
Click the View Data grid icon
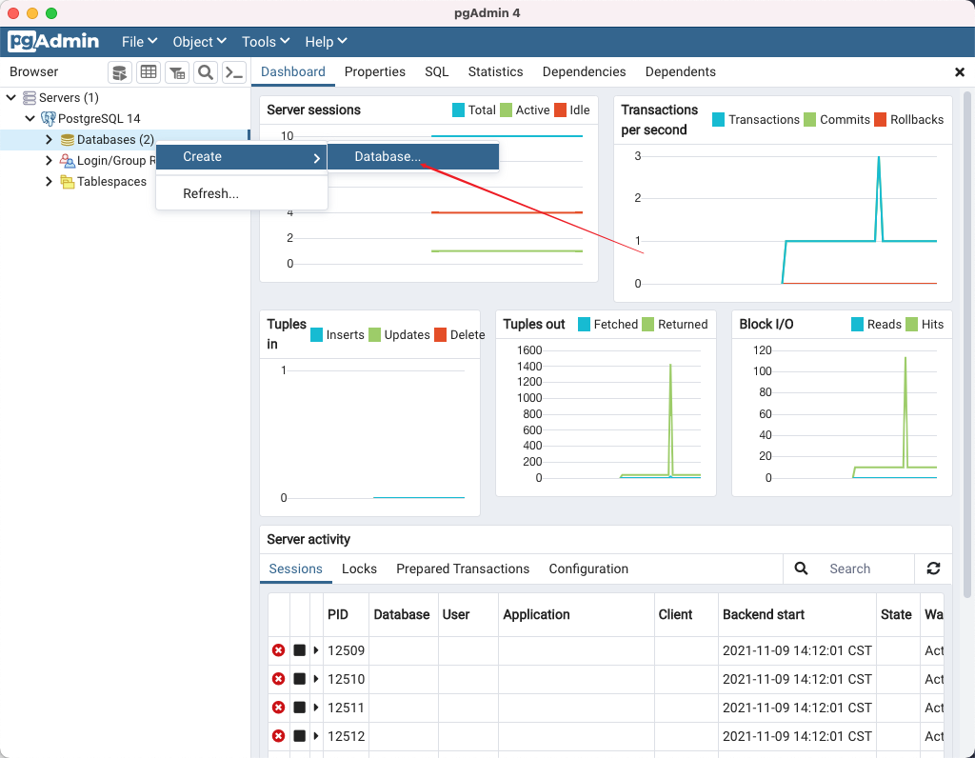pyautogui.click(x=148, y=72)
